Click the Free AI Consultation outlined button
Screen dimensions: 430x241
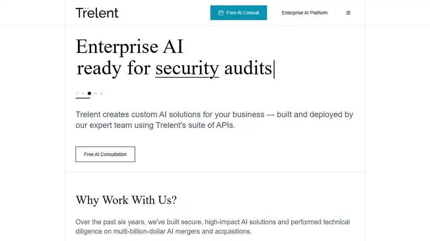(105, 154)
